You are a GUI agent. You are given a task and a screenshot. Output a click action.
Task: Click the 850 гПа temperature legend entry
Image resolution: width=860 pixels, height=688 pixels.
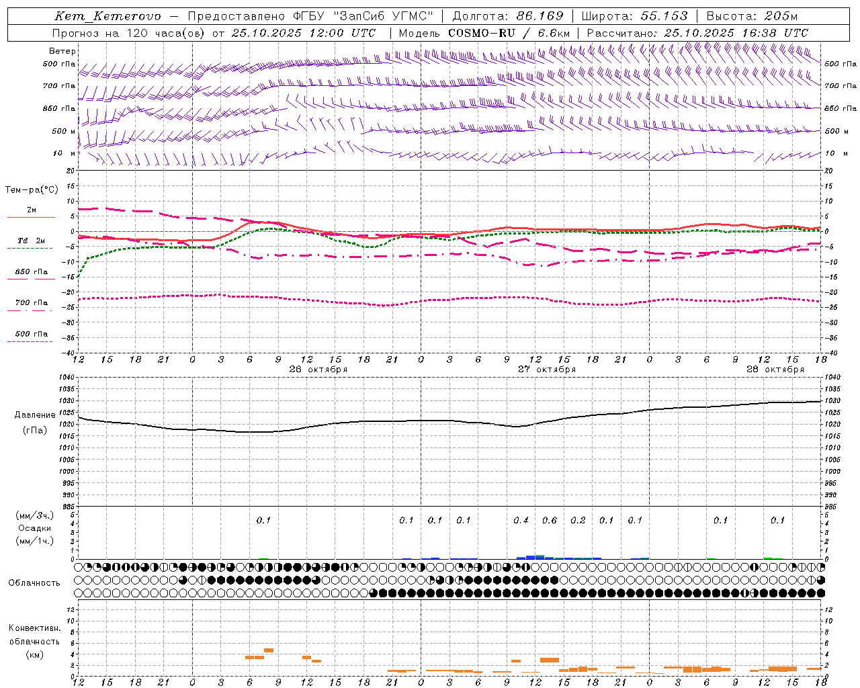pyautogui.click(x=32, y=271)
